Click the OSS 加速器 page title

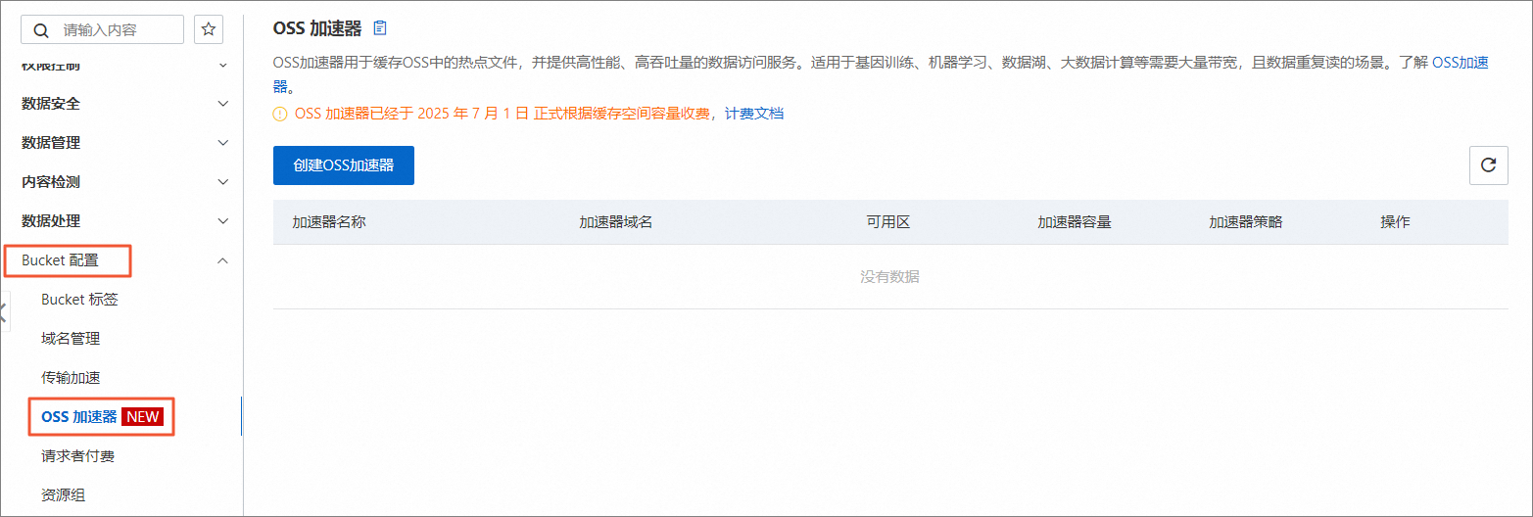click(x=317, y=27)
